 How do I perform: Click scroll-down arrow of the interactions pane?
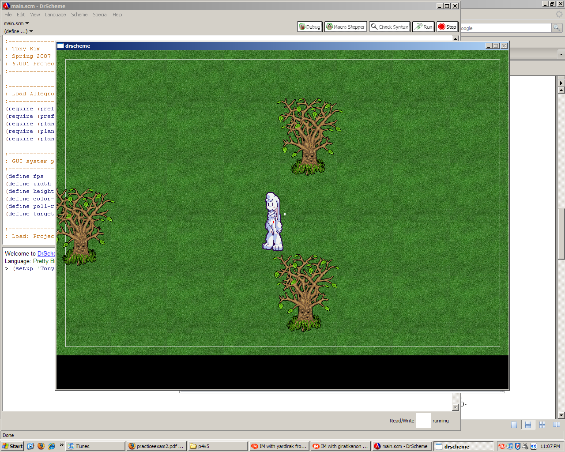click(456, 407)
